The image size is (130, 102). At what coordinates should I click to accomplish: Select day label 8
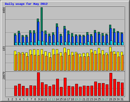tap(35, 99)
